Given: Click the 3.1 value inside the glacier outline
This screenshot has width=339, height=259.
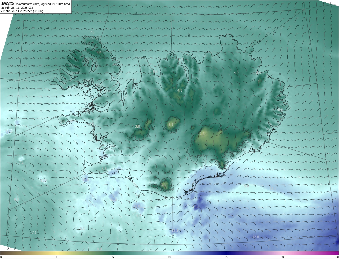Looking at the screenshot, I should click(171, 124).
